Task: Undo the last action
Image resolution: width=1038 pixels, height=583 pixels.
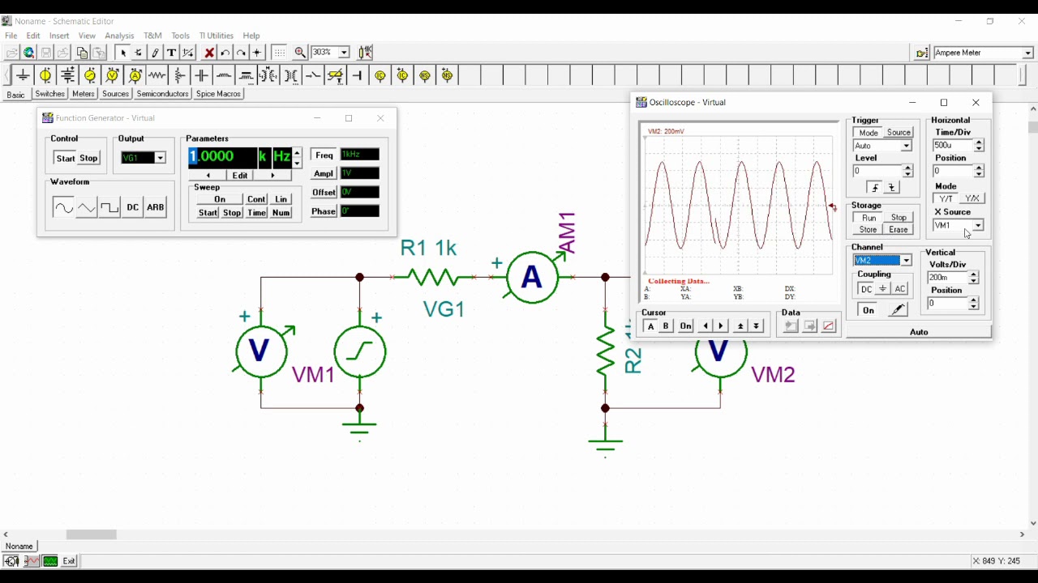Action: coord(225,53)
